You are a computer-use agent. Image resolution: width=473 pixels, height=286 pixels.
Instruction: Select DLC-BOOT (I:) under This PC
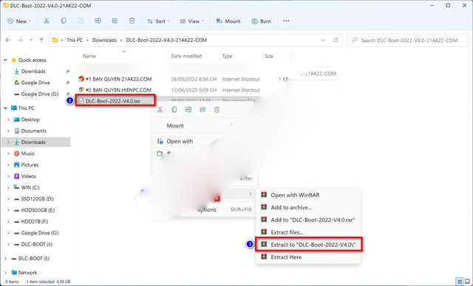[36, 244]
